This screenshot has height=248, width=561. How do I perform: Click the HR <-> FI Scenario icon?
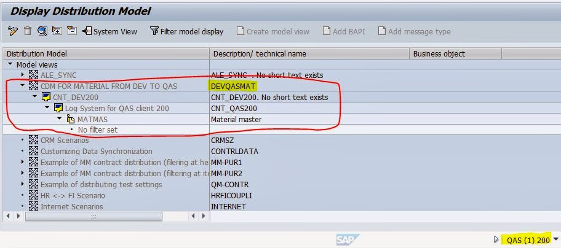[33, 195]
